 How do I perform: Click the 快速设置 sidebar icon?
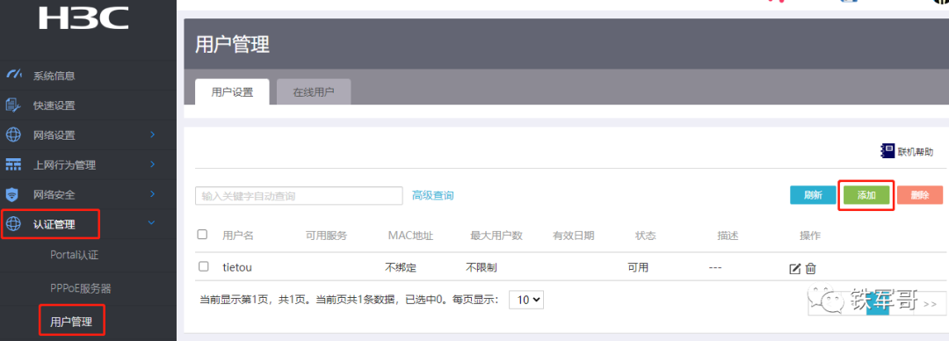(x=13, y=105)
